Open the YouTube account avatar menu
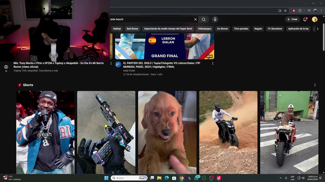 (x=315, y=19)
